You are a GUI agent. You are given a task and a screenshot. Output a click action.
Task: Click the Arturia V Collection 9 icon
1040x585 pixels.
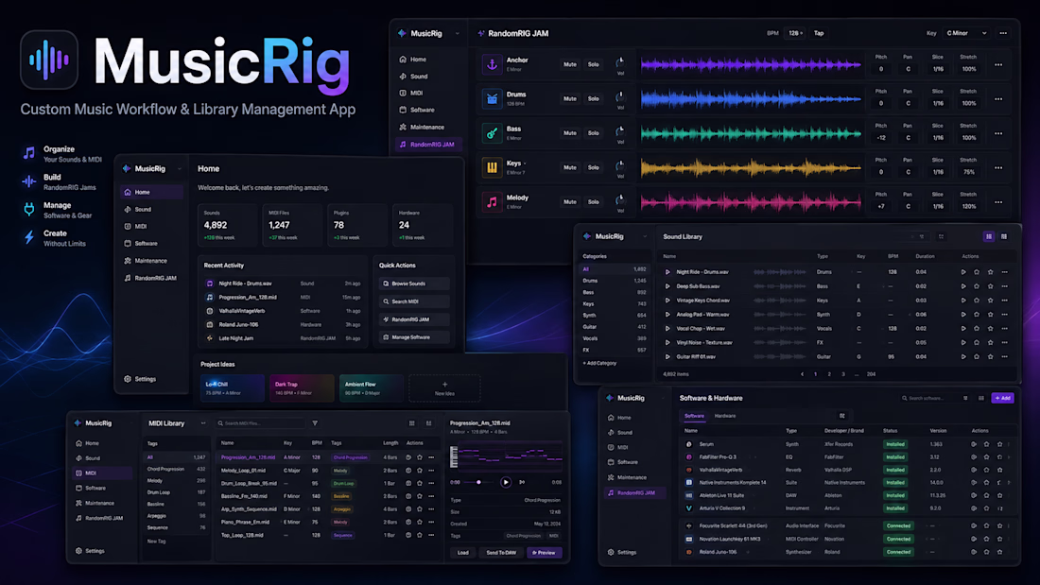coord(688,508)
